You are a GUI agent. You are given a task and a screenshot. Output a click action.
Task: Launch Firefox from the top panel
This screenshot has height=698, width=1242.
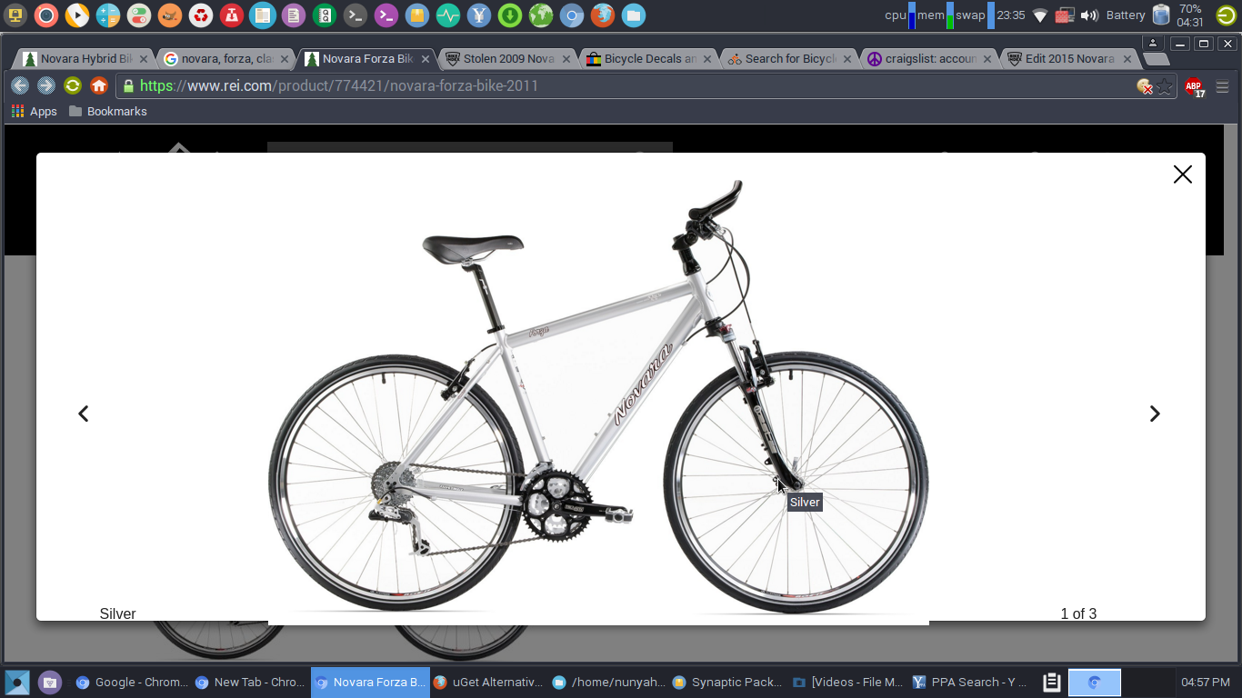tap(602, 15)
